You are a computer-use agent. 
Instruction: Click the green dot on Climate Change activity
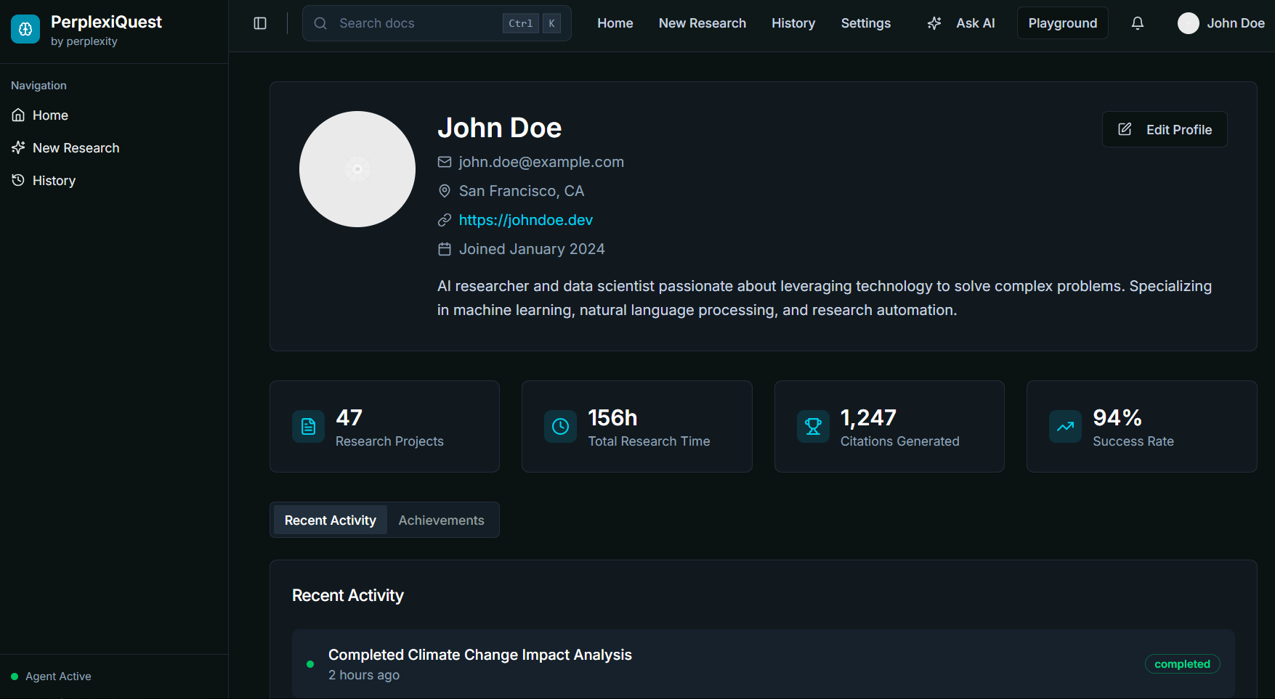pos(310,664)
